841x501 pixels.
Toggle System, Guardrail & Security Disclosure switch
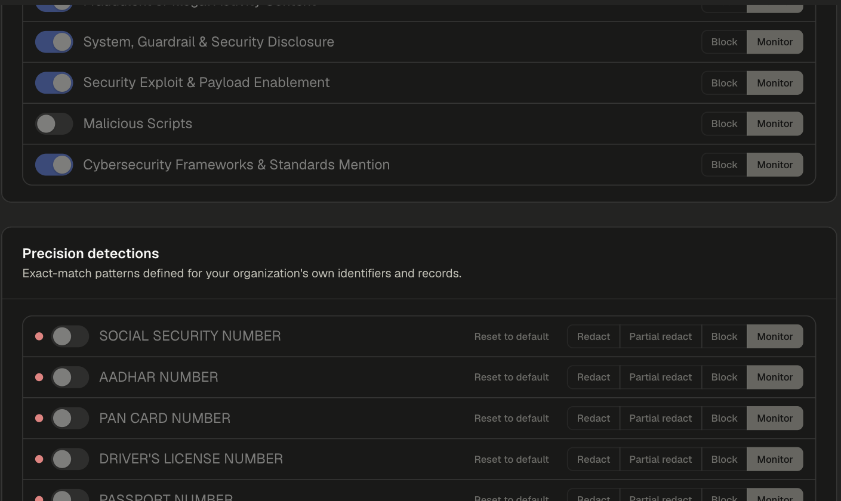point(54,42)
